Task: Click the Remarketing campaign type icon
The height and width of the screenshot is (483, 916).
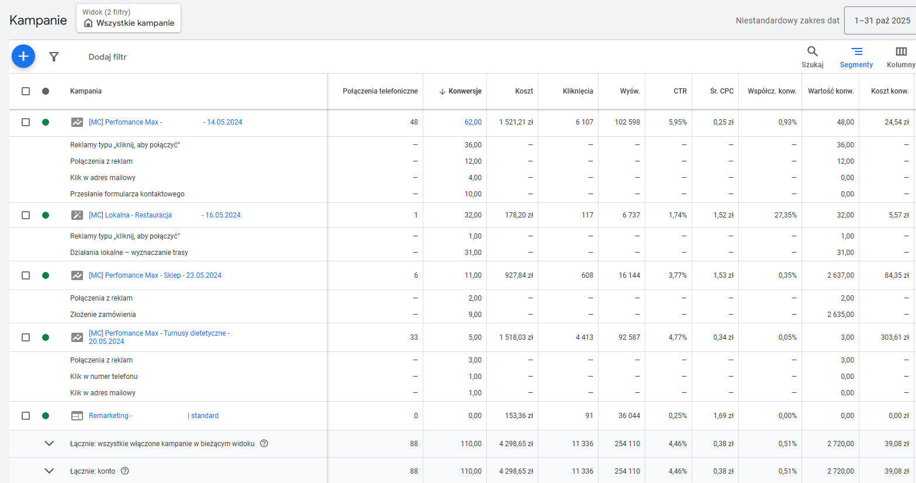Action: [77, 416]
